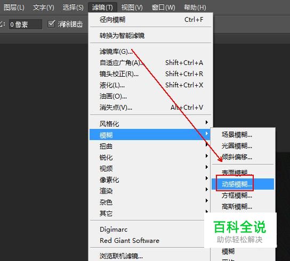This screenshot has height=261, width=290.
Task: Expand the 锐化 submenu
Action: click(x=150, y=157)
